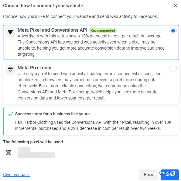Open the Give feedback link
Image resolution: width=181 pixels, height=181 pixels.
point(16,175)
